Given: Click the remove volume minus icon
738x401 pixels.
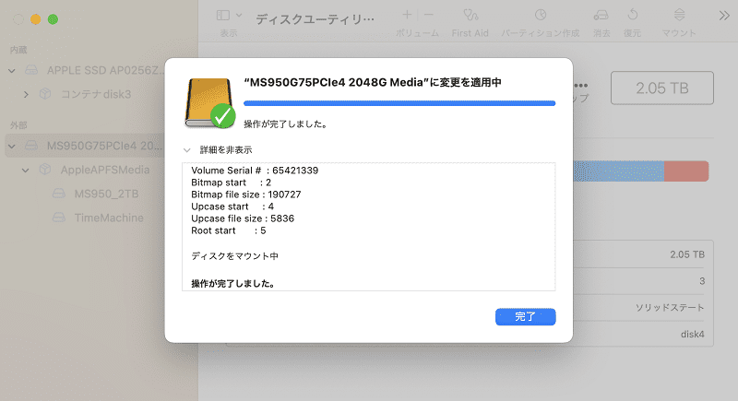Looking at the screenshot, I should (428, 15).
